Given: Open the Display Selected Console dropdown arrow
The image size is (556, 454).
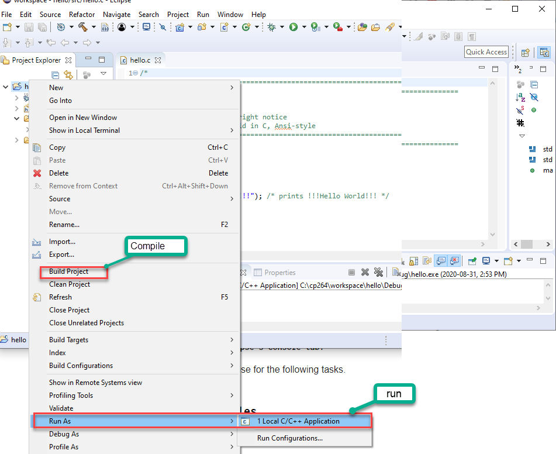Looking at the screenshot, I should tap(496, 262).
